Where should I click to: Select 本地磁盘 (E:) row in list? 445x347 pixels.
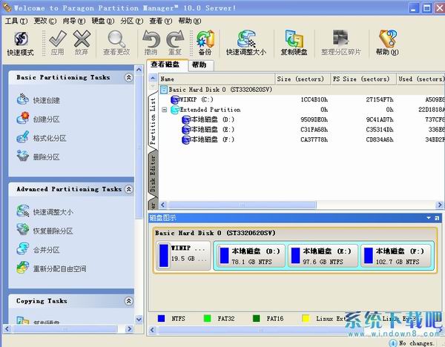301,130
